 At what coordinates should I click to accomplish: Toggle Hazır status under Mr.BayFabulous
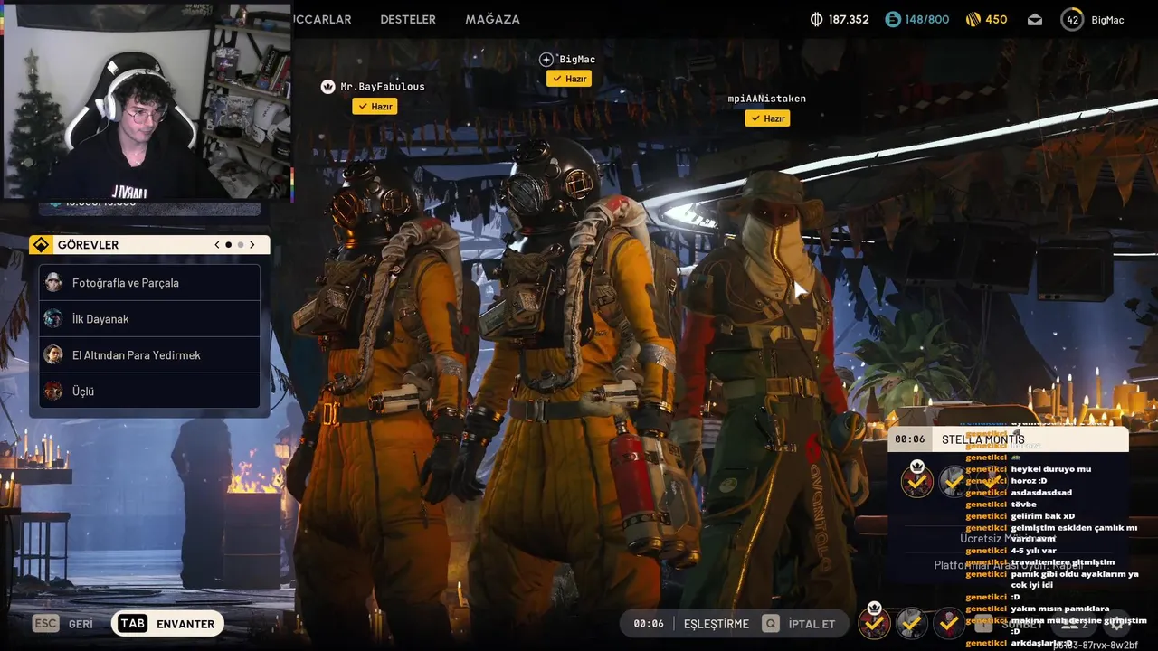point(375,107)
